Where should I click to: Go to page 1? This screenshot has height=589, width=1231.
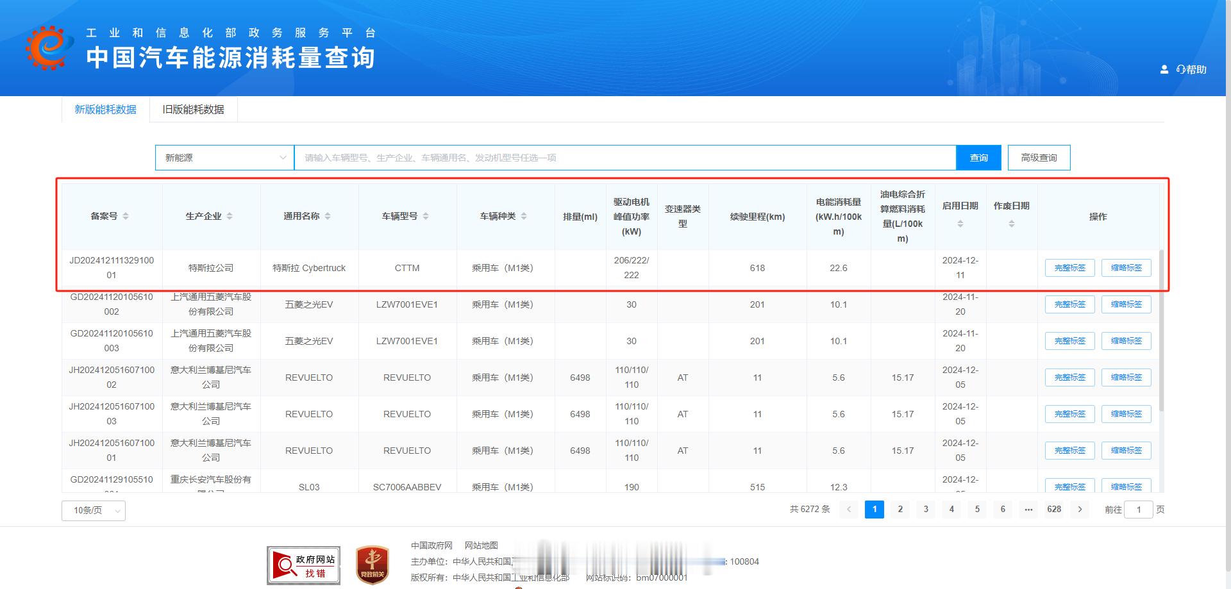coord(875,510)
